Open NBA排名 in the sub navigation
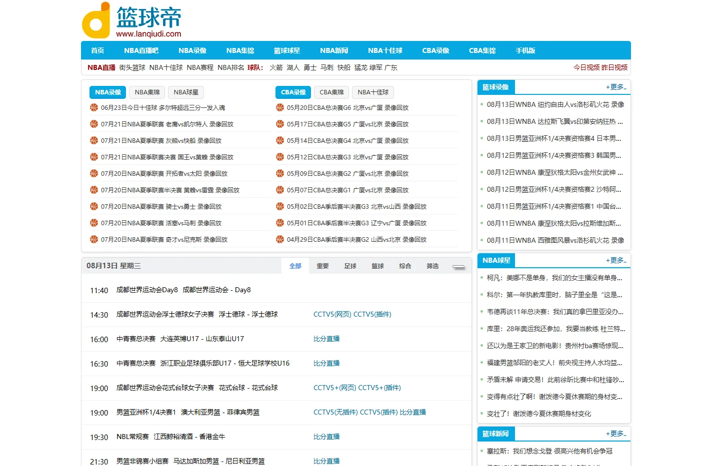The height and width of the screenshot is (466, 712). 231,67
